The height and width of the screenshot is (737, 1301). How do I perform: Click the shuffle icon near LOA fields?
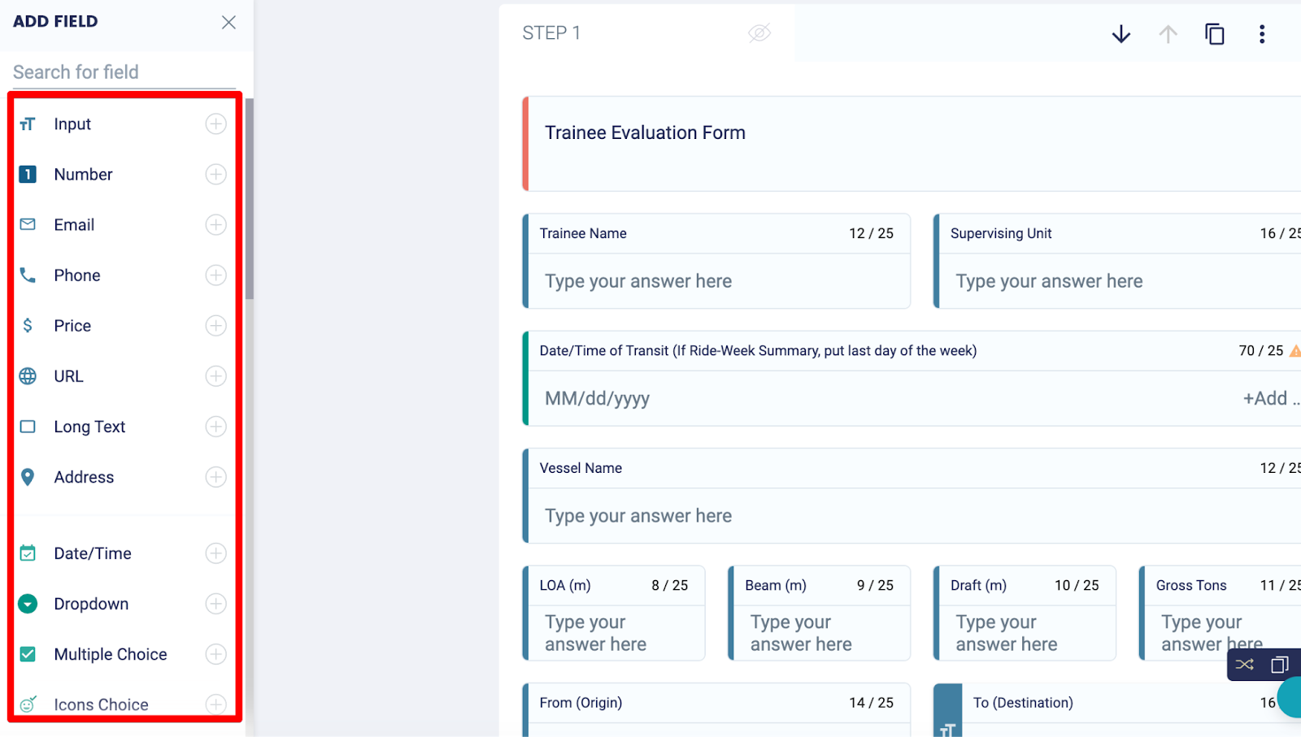tap(1244, 664)
